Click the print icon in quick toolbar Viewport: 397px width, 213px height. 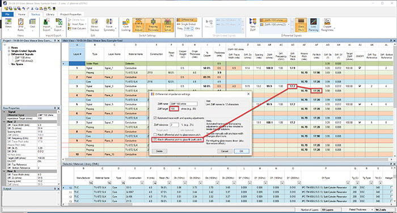(x=45, y=8)
